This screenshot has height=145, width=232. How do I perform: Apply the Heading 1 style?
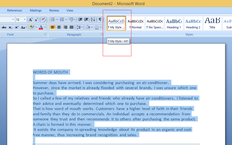[174, 23]
